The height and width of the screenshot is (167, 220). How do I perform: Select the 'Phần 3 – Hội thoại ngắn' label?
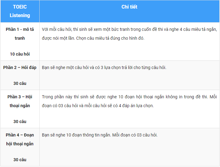tap(20, 101)
